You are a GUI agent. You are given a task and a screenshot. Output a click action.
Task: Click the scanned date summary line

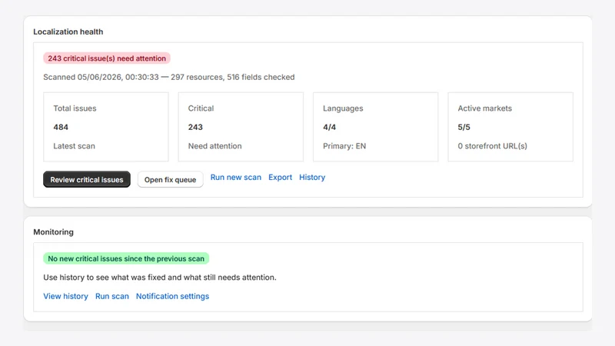coord(168,77)
